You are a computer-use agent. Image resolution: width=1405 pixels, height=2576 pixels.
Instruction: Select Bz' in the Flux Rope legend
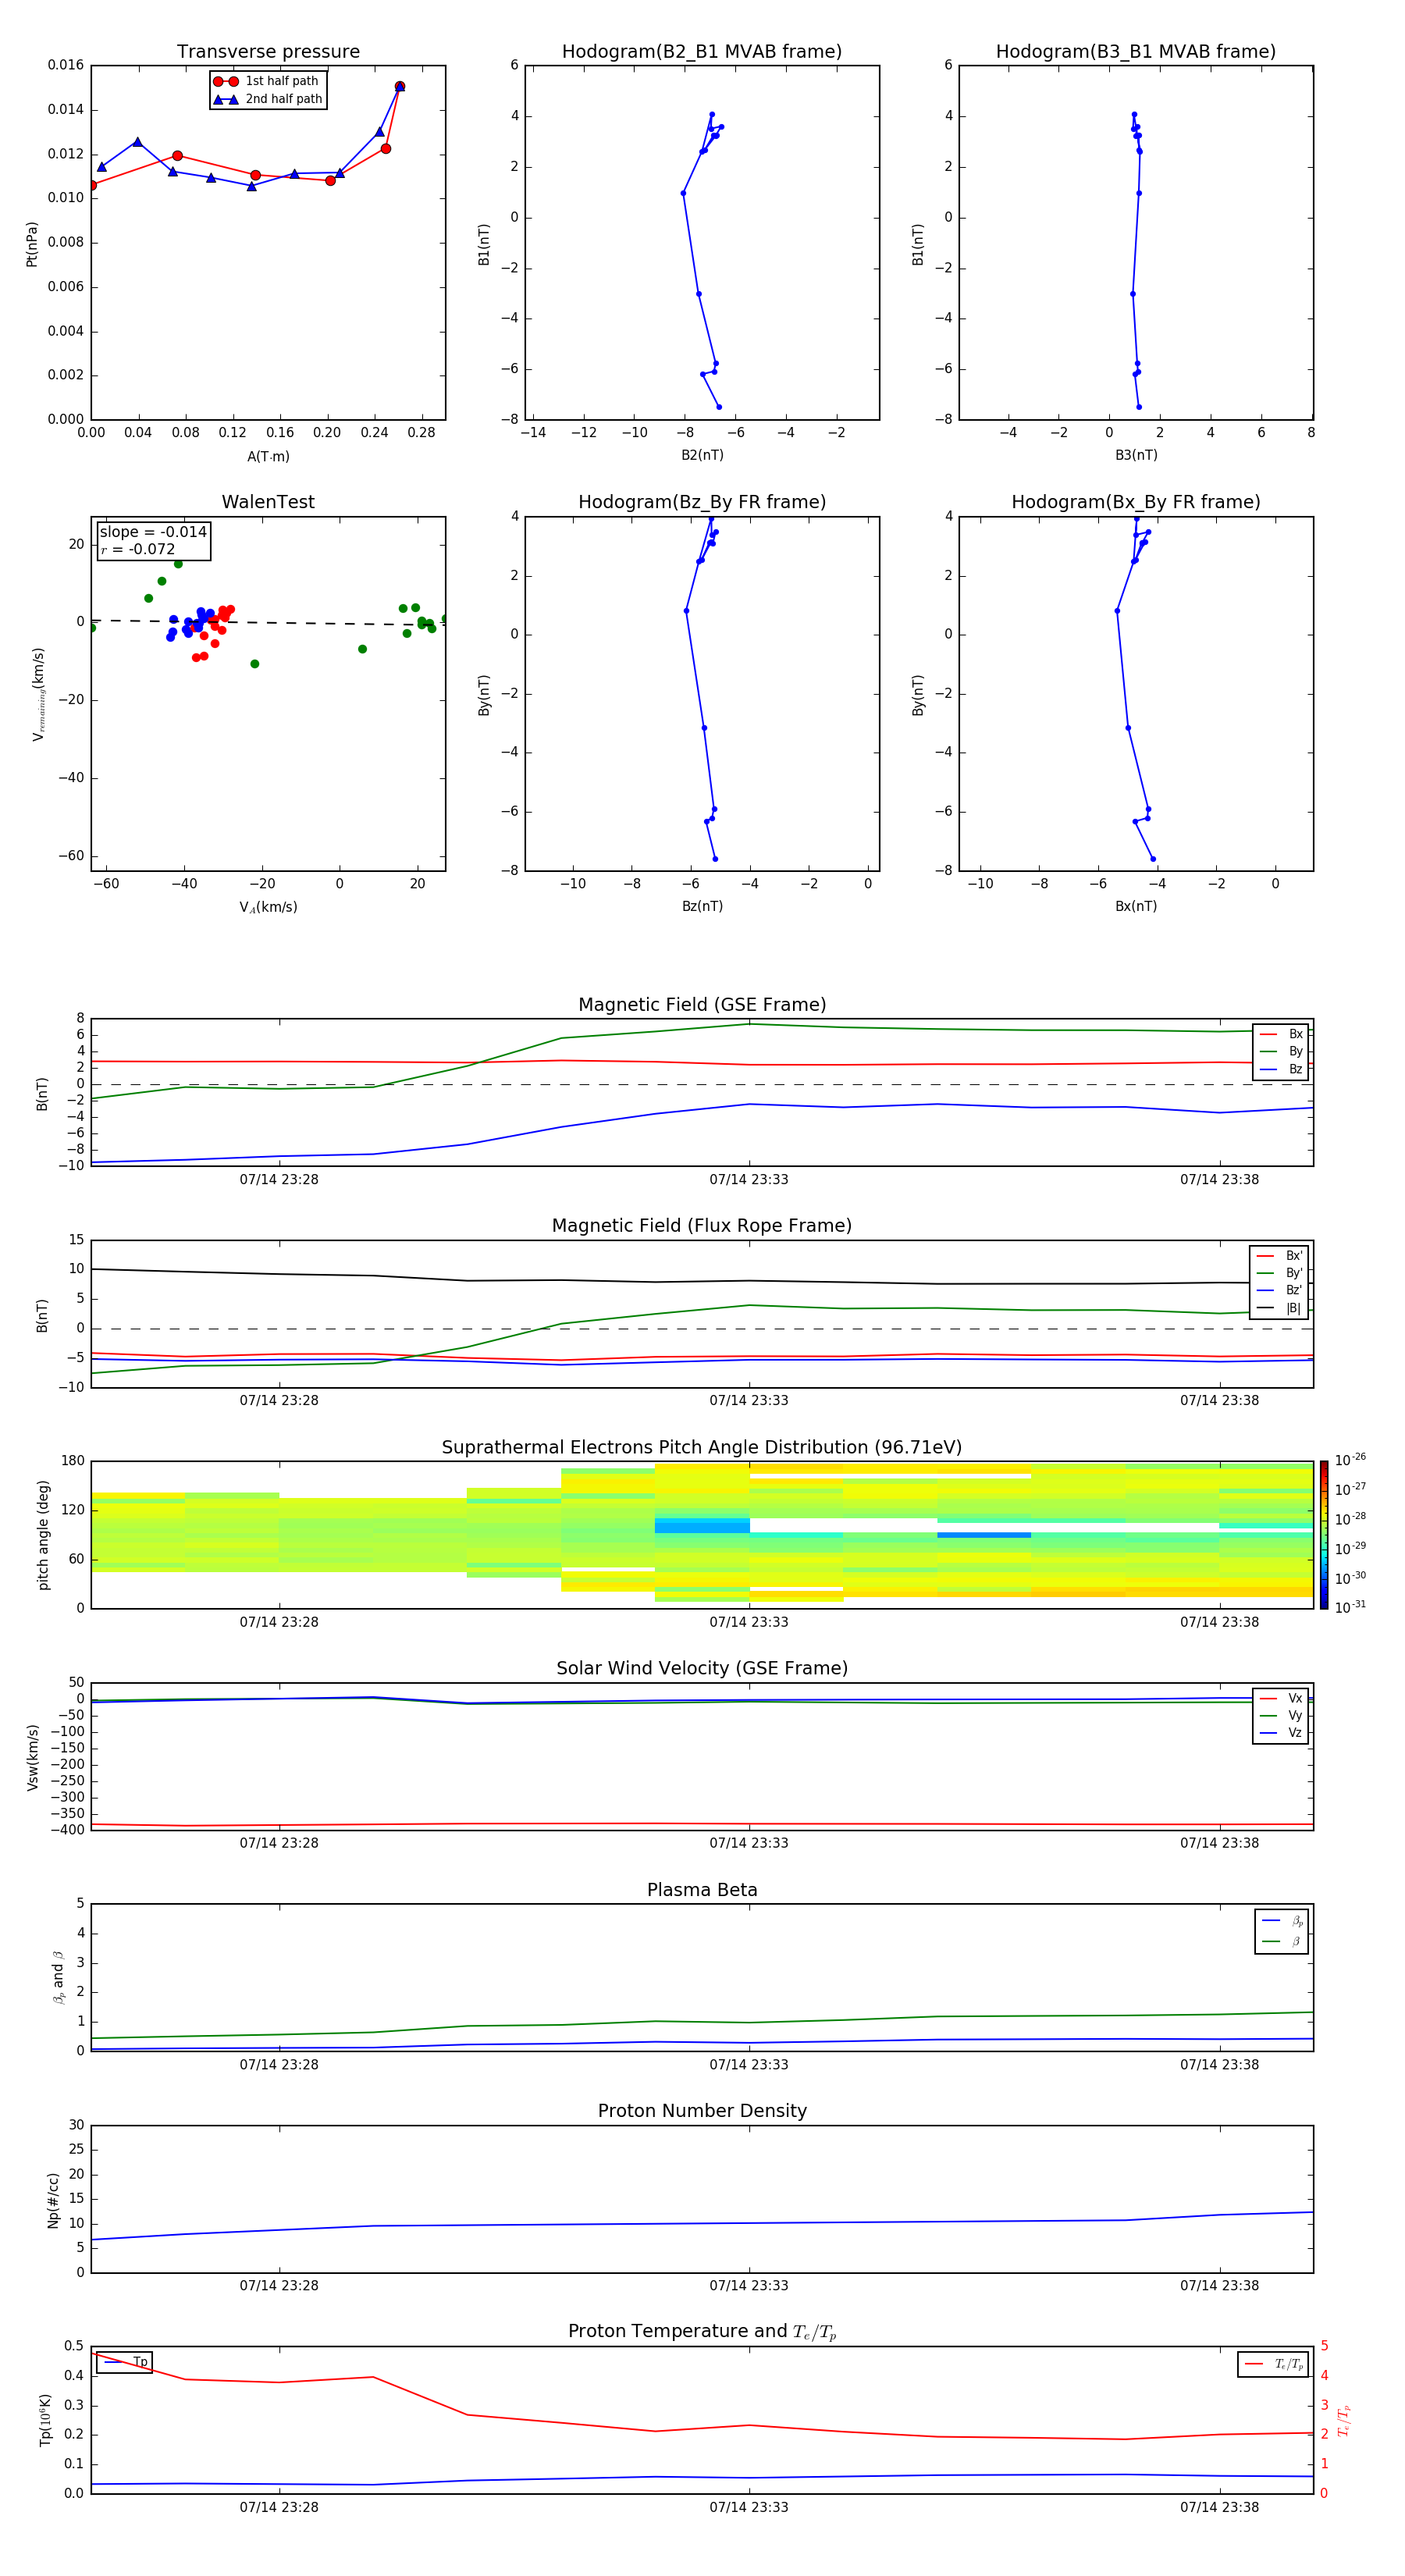click(x=1279, y=1291)
